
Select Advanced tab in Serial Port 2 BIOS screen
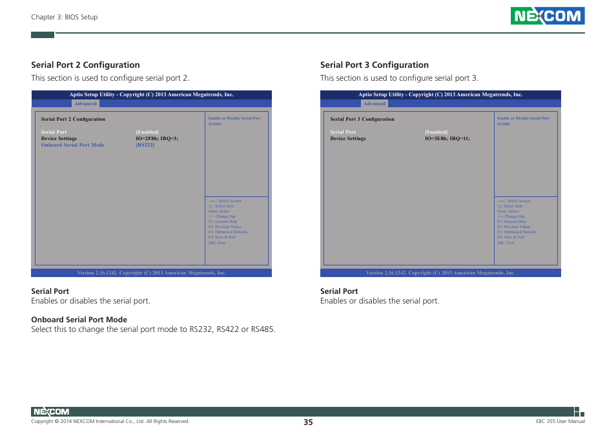85,104
